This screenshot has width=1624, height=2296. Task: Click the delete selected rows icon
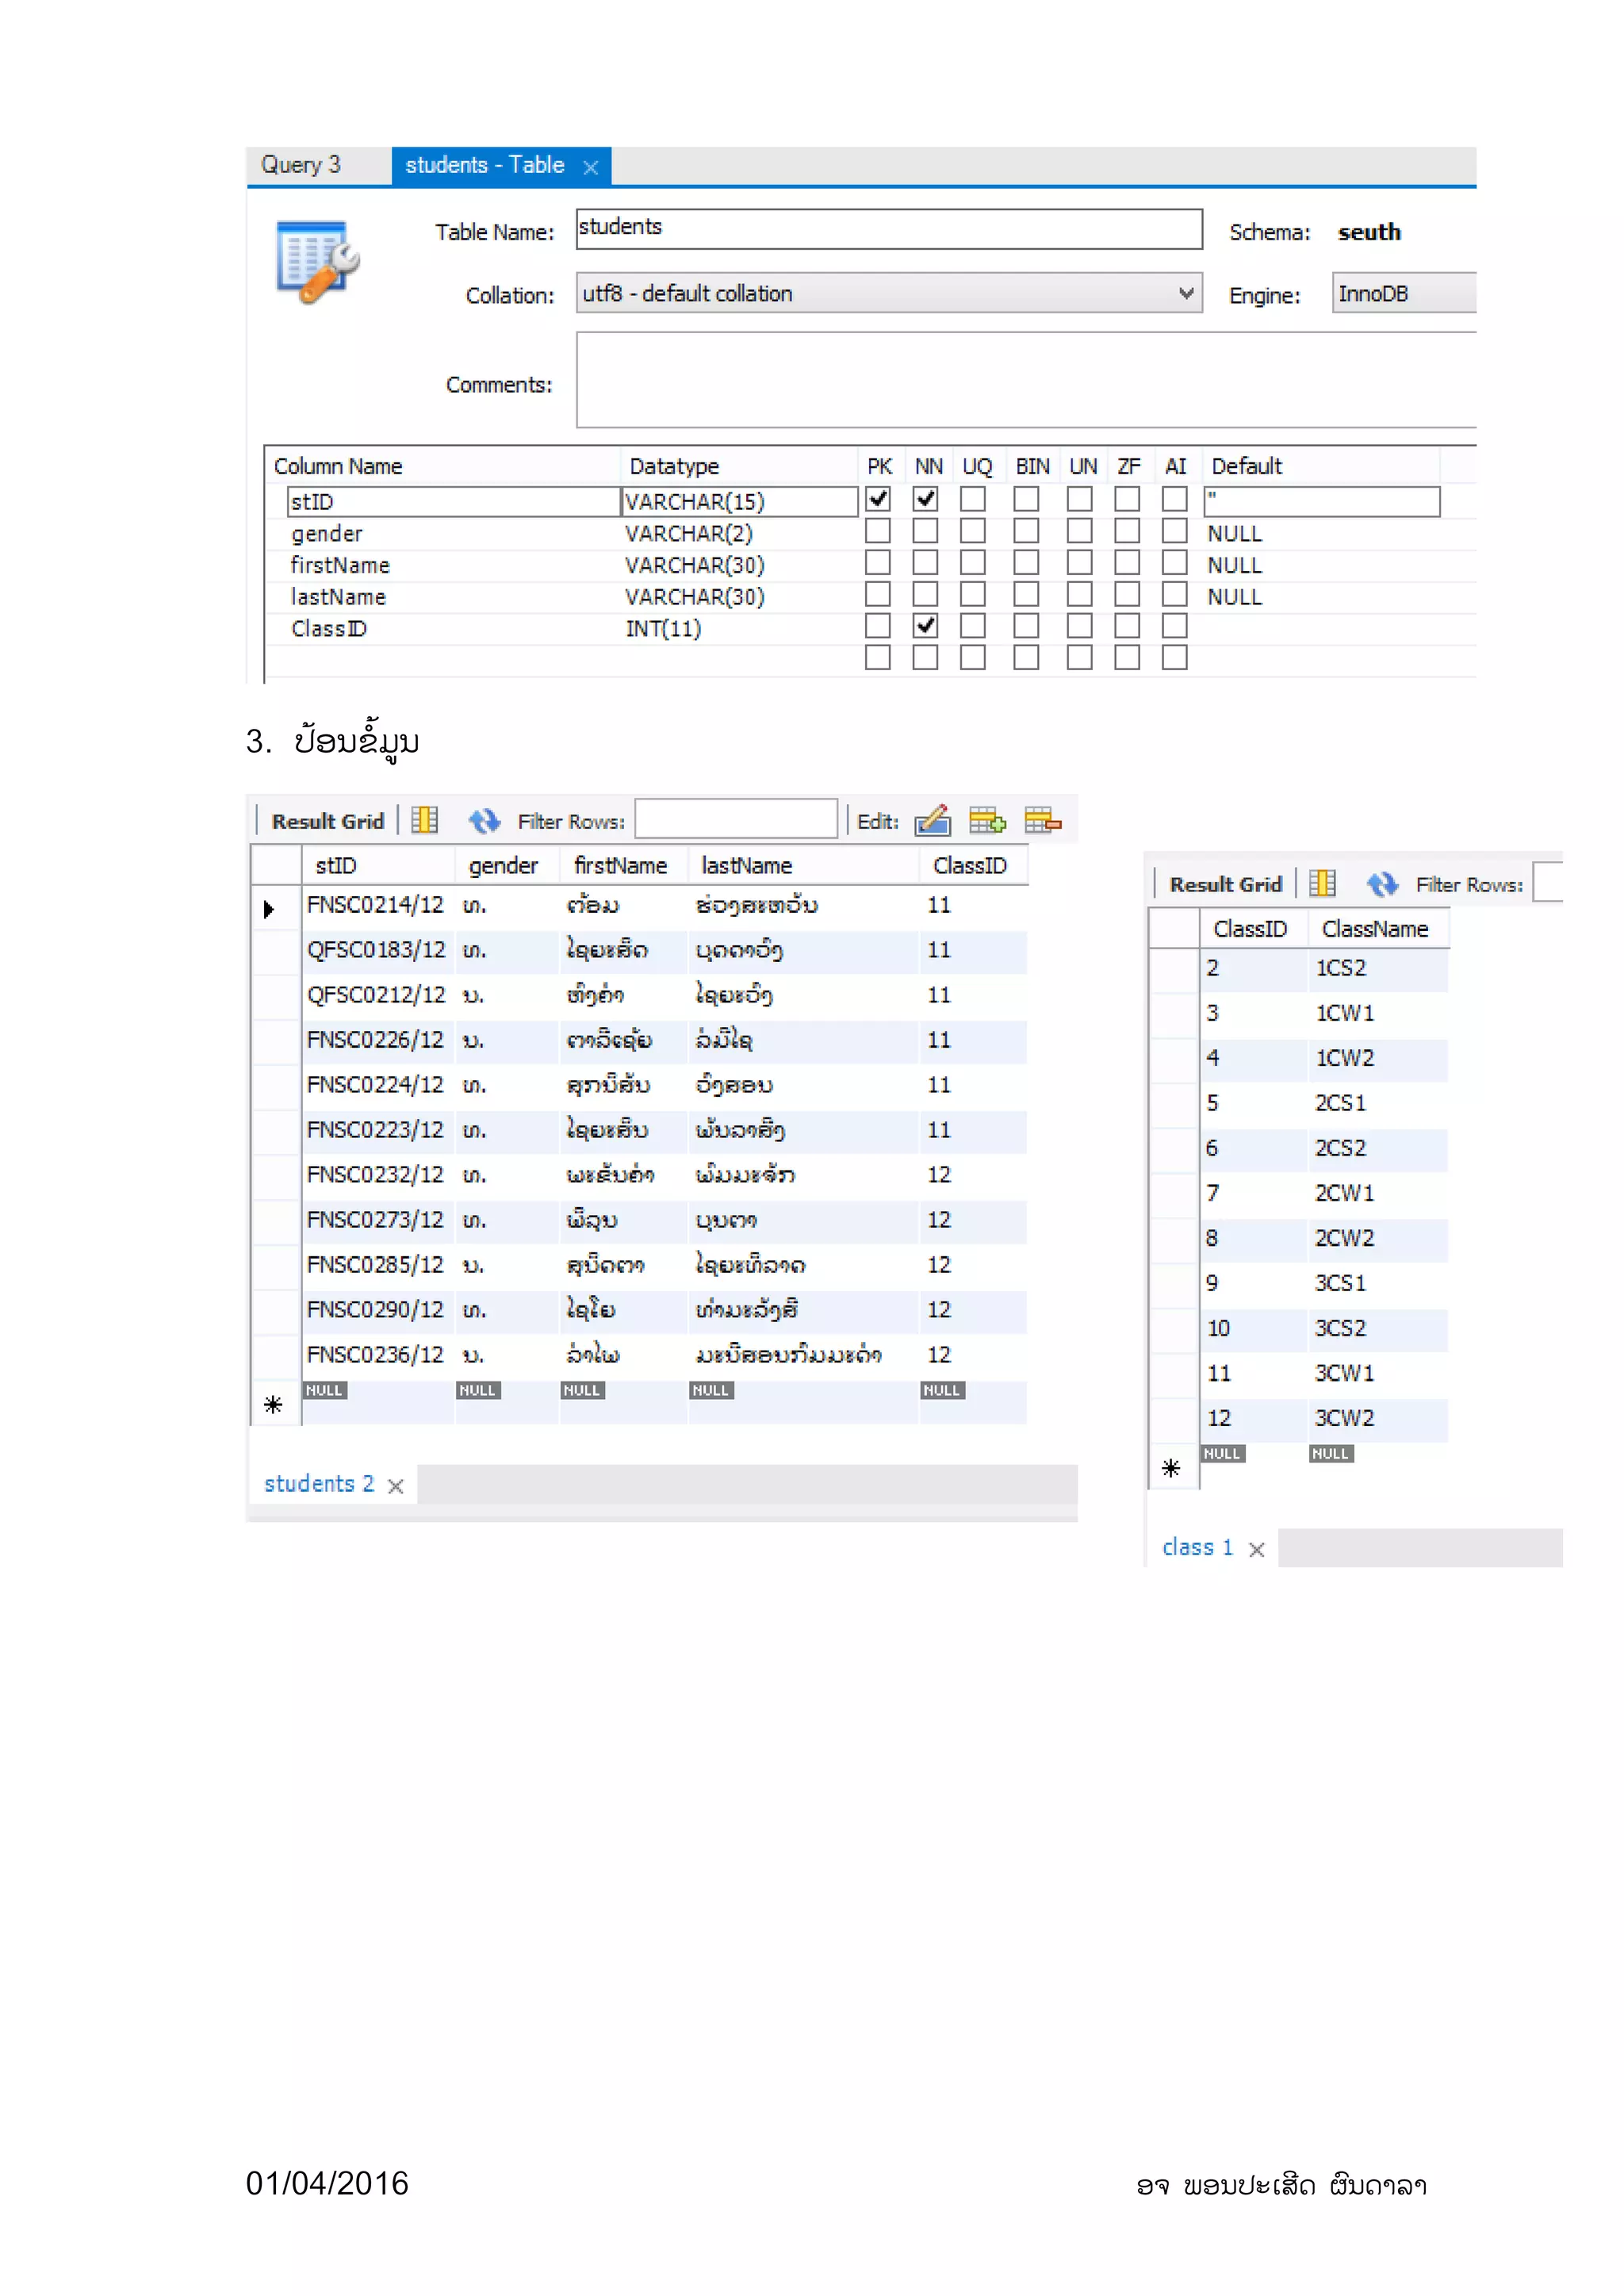[1042, 820]
